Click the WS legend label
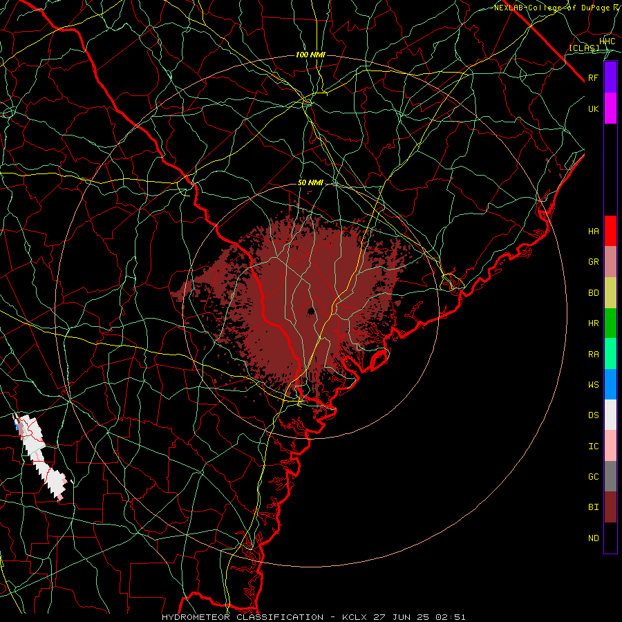The image size is (622, 622). [594, 385]
